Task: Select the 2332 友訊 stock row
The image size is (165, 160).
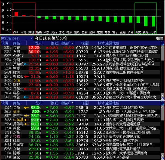Action: (x=81, y=52)
